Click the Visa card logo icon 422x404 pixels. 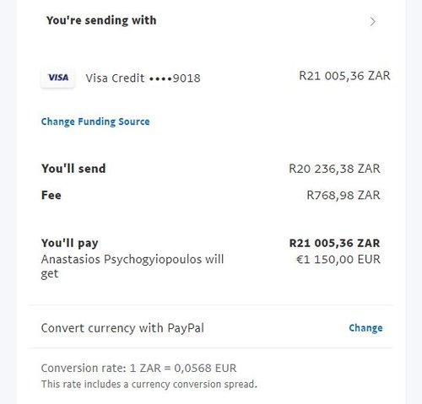click(x=58, y=78)
